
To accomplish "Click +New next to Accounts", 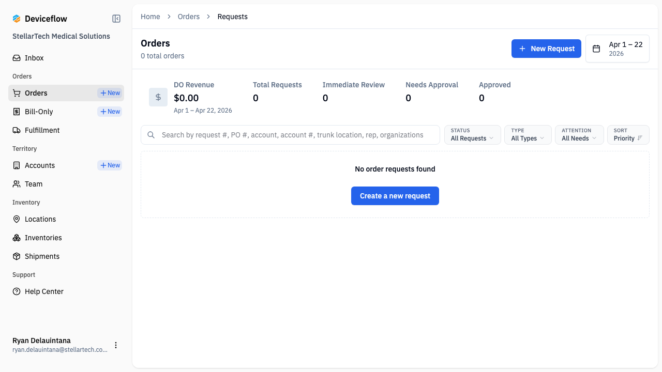I will pyautogui.click(x=110, y=165).
